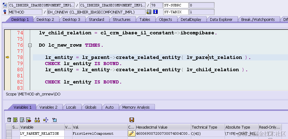Image resolution: width=288 pixels, height=139 pixels.
Task: Open the Auto tab
Action: tap(109, 107)
